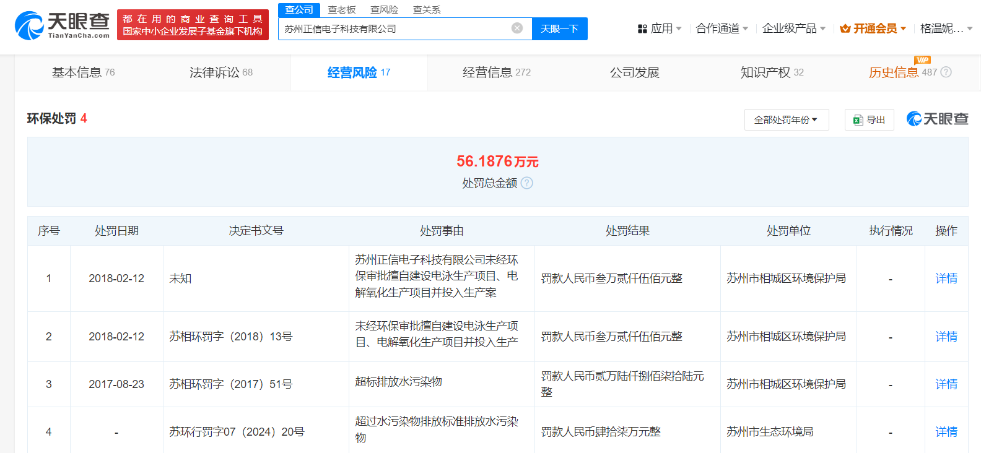The height and width of the screenshot is (453, 981).
Task: Click the 操作 column header
Action: [946, 231]
